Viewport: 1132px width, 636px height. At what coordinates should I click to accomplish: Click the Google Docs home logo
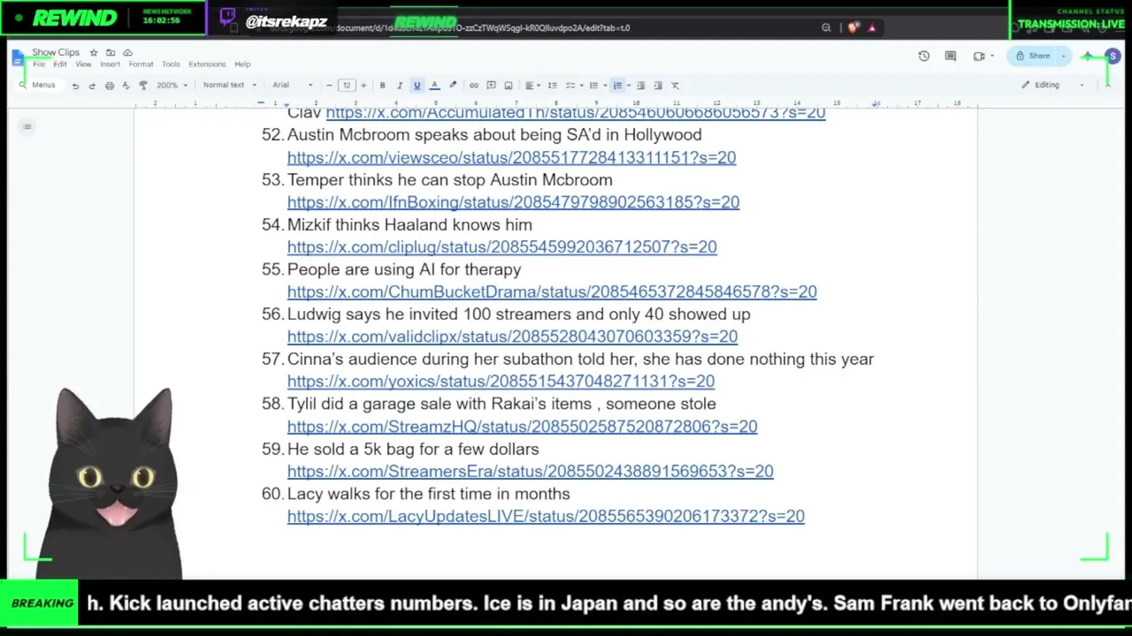click(19, 57)
